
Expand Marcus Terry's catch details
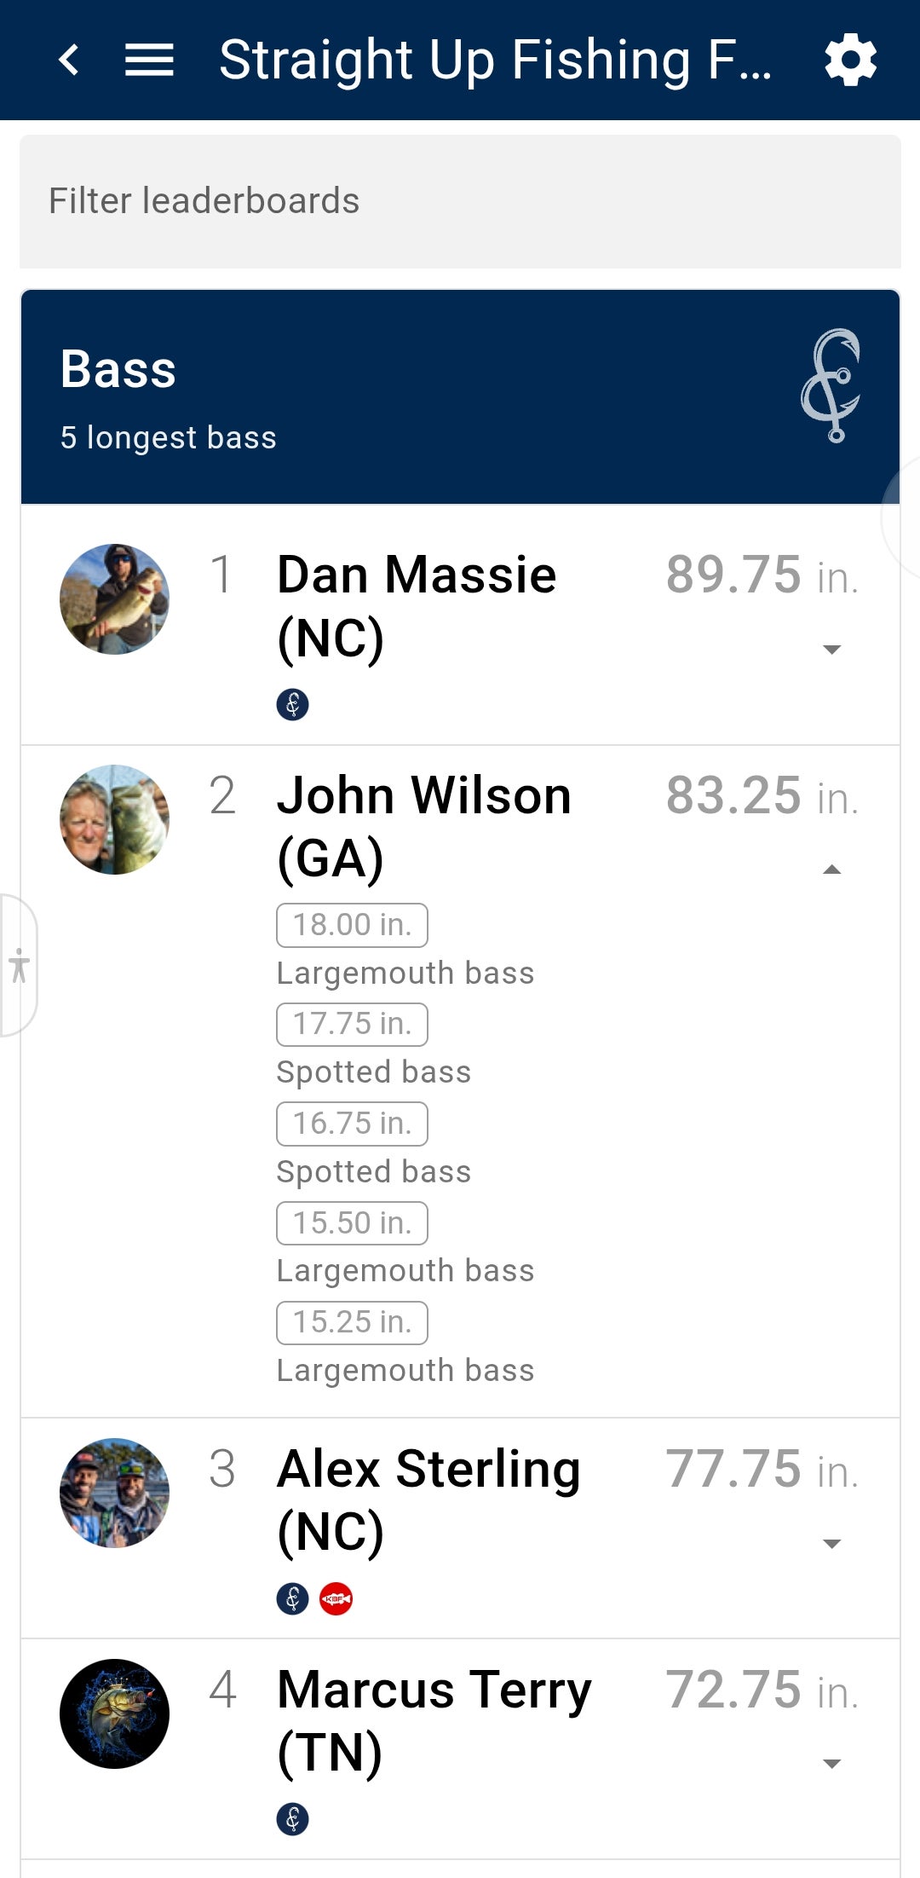(x=831, y=1764)
